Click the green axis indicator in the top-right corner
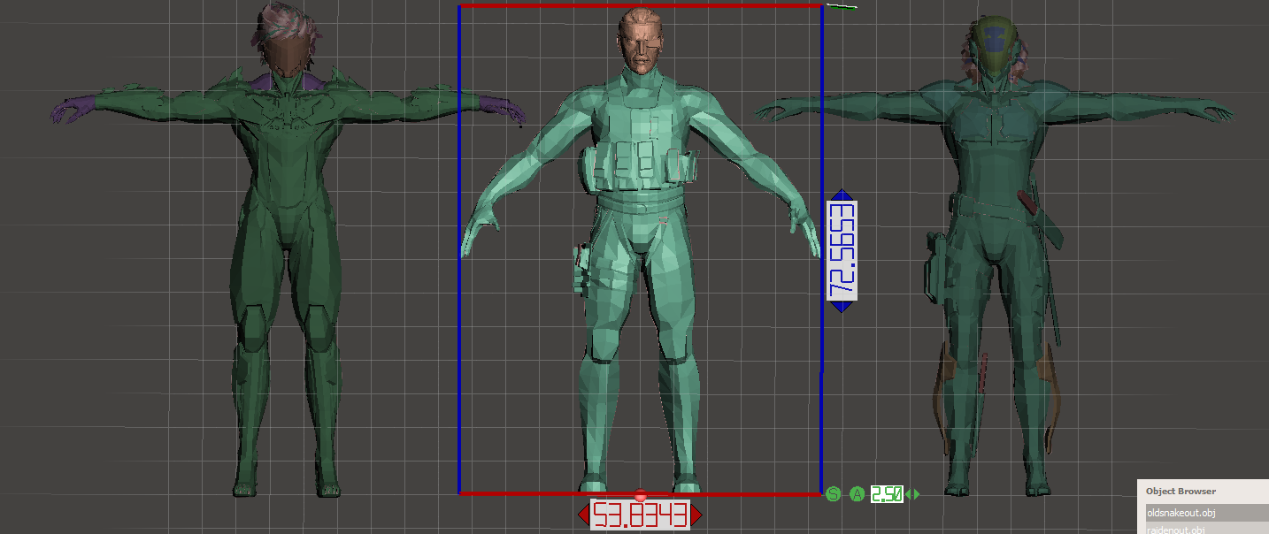 point(842,7)
